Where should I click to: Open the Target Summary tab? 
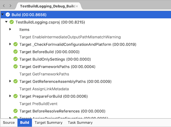tap(48, 122)
